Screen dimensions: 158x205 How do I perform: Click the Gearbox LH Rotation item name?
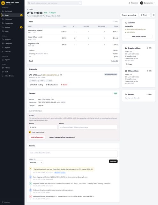[35, 30]
